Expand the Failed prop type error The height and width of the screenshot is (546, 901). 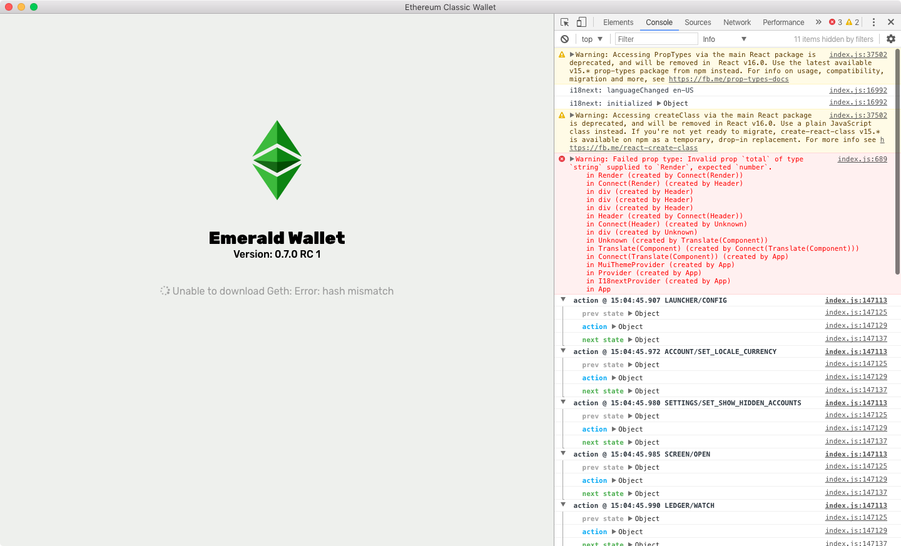tap(572, 159)
